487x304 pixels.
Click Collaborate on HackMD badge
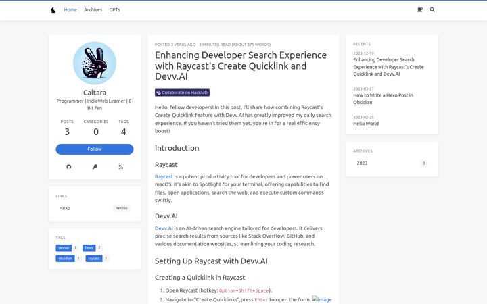tap(183, 93)
